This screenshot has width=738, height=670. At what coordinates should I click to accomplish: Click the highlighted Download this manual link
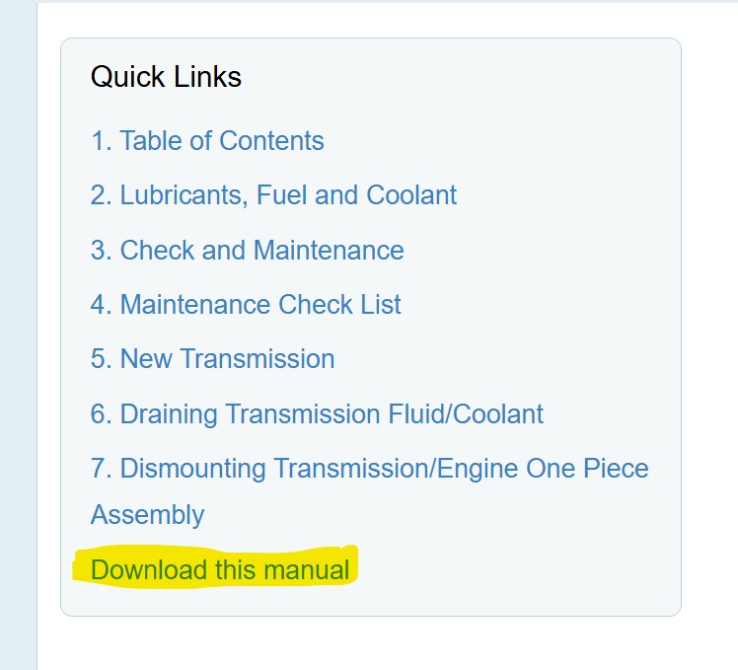click(220, 569)
